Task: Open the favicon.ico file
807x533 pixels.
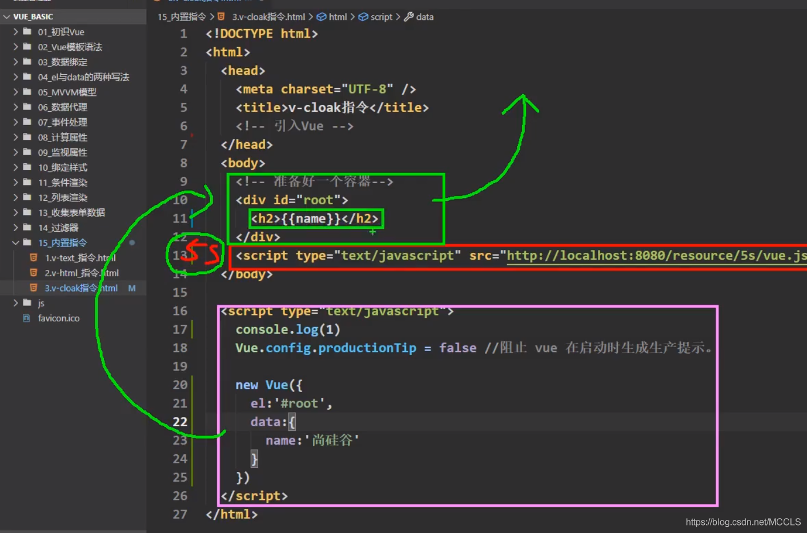Action: pyautogui.click(x=59, y=318)
